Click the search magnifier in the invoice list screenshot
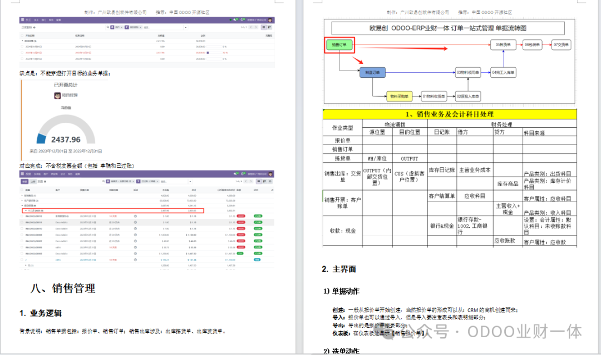601x355 pixels. (x=104, y=181)
